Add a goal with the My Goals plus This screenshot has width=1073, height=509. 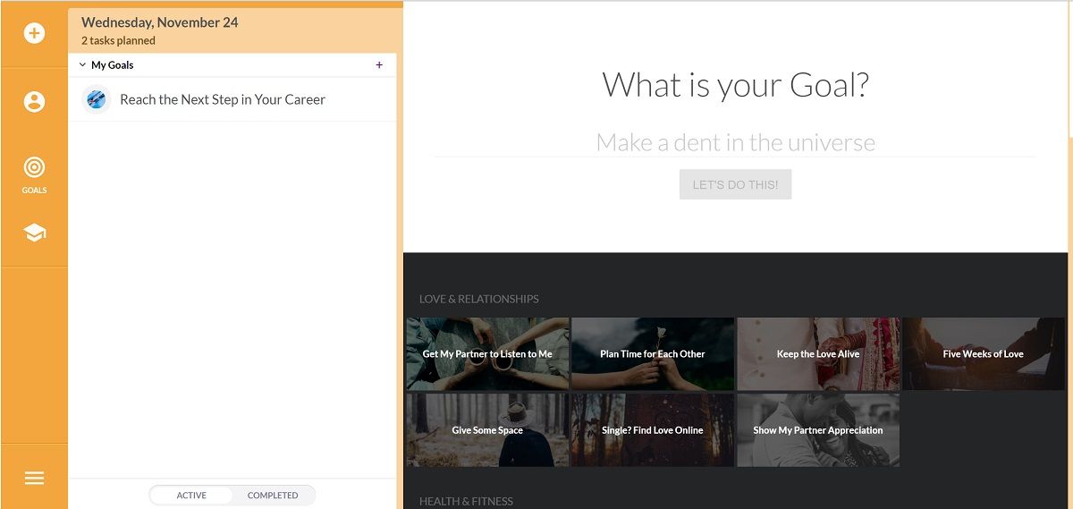(379, 65)
